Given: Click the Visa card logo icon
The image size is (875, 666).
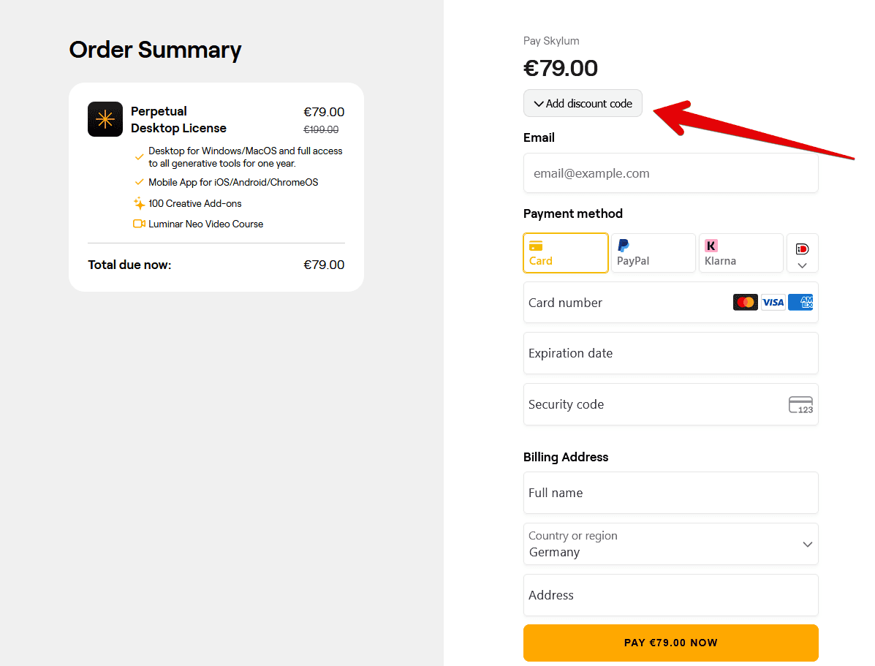Looking at the screenshot, I should (773, 302).
